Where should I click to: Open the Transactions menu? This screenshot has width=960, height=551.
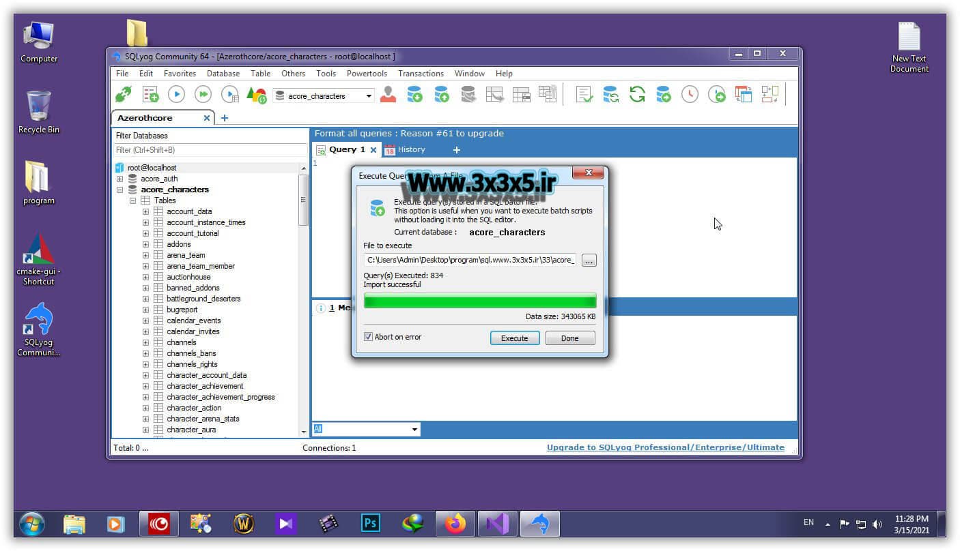click(x=421, y=74)
